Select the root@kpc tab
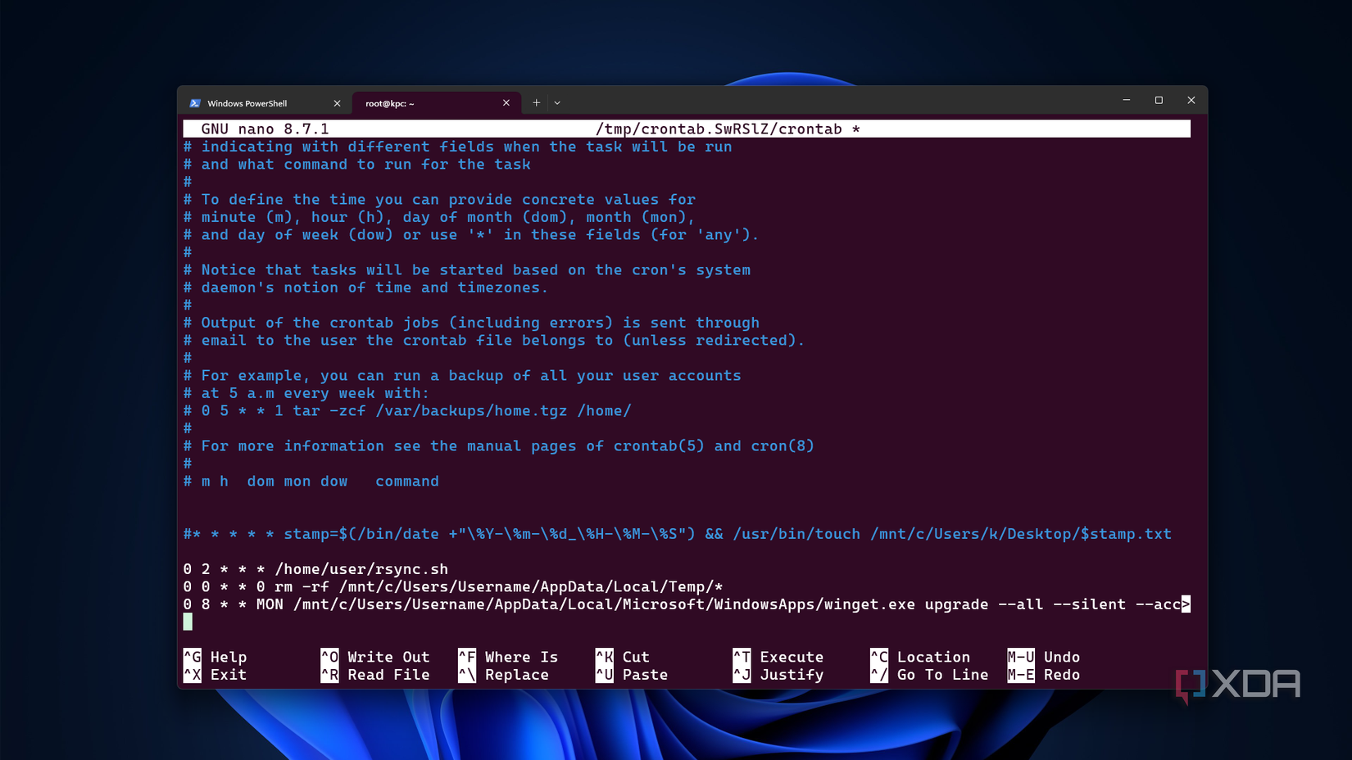This screenshot has width=1352, height=760. tap(434, 103)
